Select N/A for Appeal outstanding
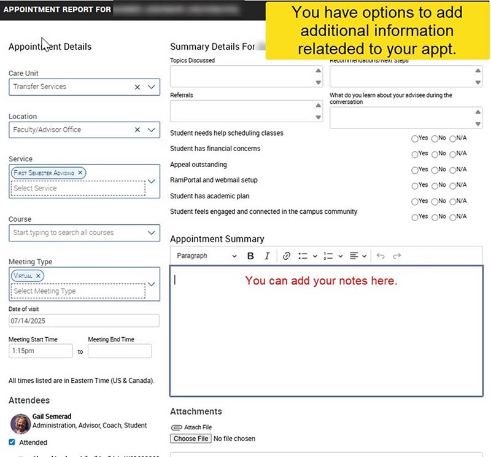 (x=452, y=170)
